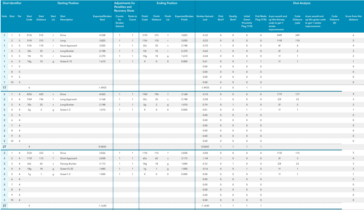The image size is (364, 210).
Task: Select the 435t start code cell
Action: pos(29,94)
